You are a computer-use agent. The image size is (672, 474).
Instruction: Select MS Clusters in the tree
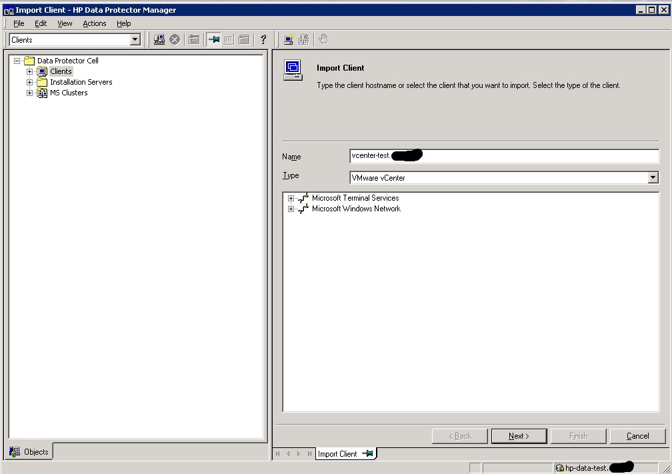pos(69,93)
